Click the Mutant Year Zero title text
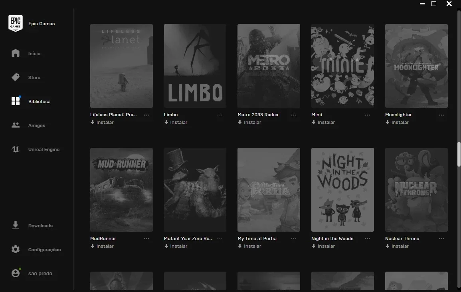Image resolution: width=461 pixels, height=292 pixels. (x=188, y=238)
